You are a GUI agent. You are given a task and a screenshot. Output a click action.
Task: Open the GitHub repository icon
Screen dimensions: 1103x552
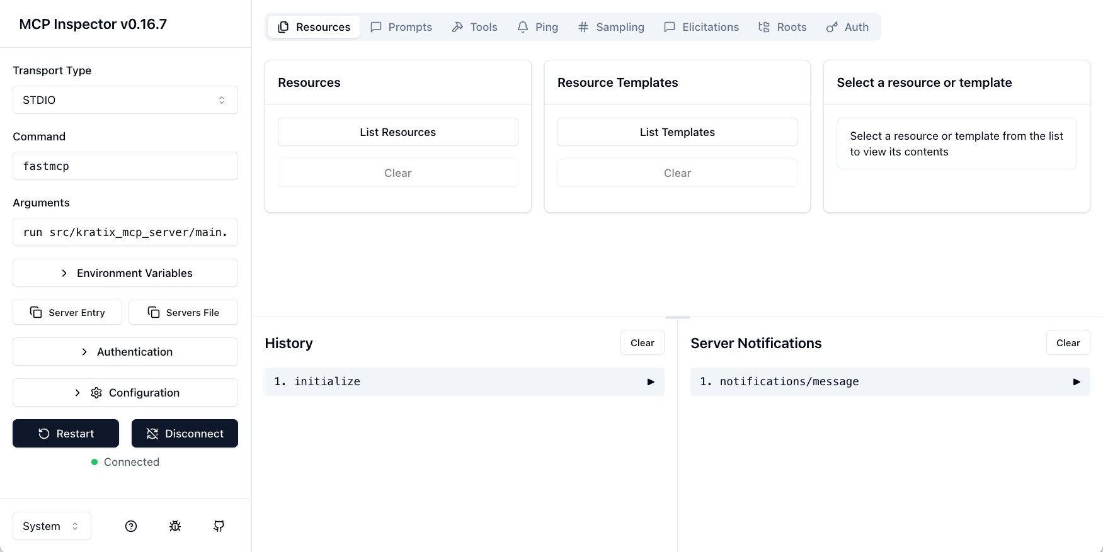click(219, 526)
